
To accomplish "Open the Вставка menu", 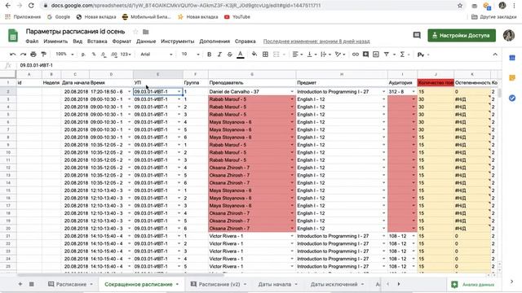I will (x=97, y=42).
